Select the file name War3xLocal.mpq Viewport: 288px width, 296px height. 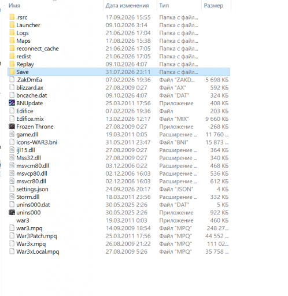pyautogui.click(x=38, y=251)
